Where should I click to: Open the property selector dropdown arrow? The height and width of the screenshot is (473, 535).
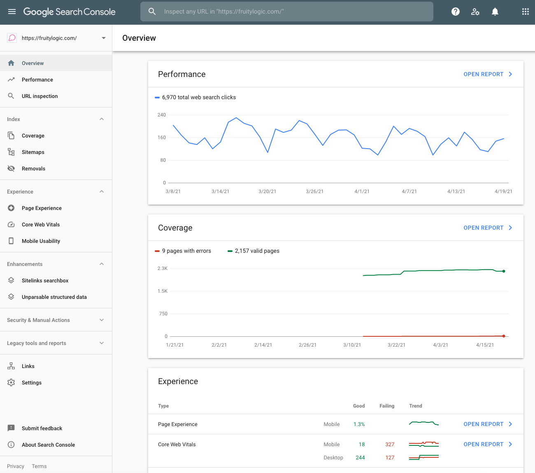tap(104, 38)
